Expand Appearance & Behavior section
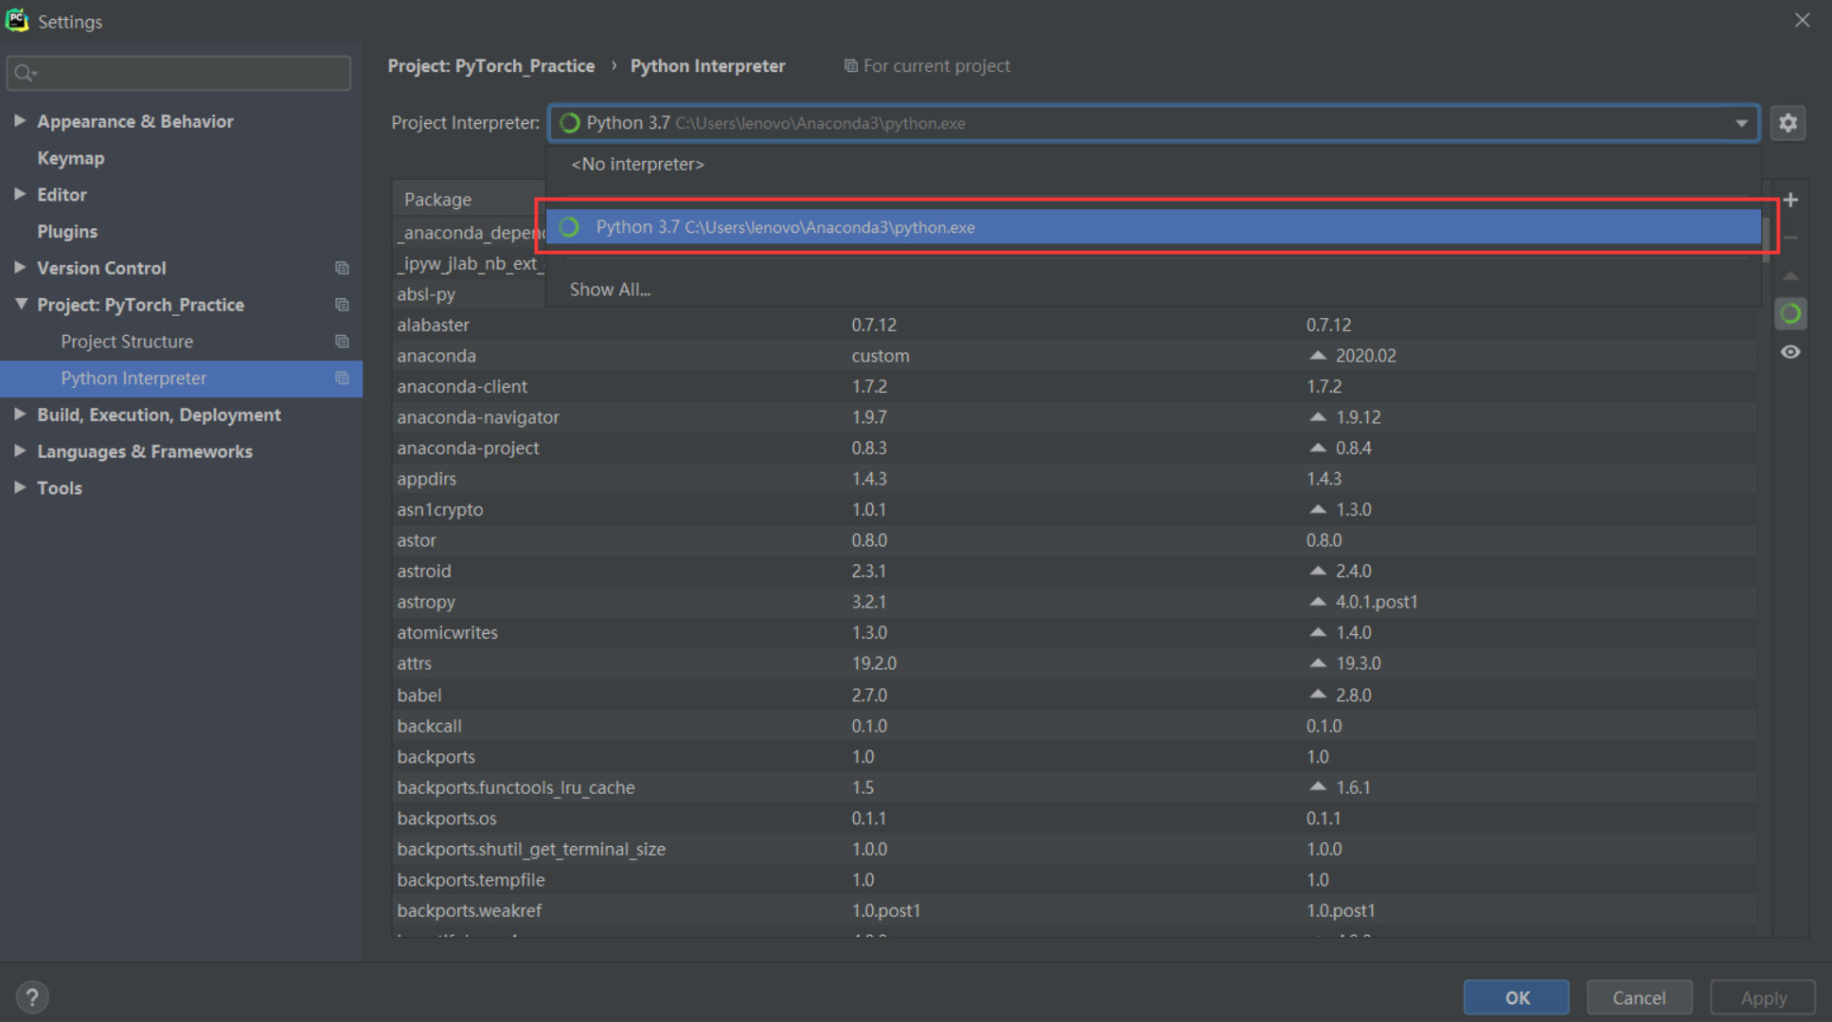This screenshot has width=1832, height=1022. pos(19,121)
